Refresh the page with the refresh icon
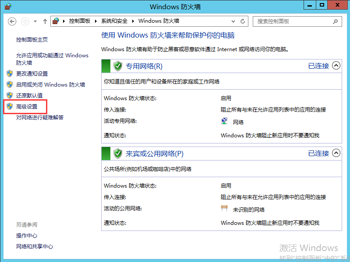 click(243, 21)
